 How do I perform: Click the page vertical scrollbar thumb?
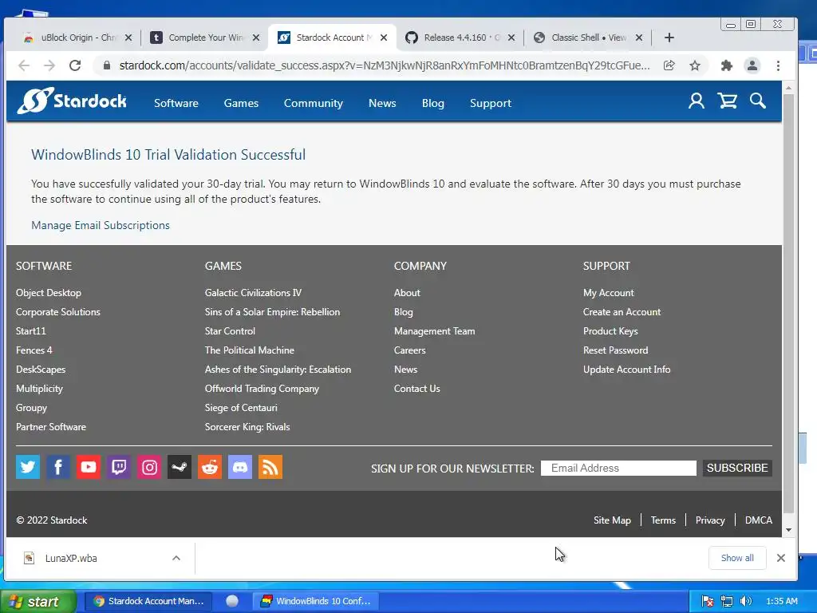(x=788, y=303)
